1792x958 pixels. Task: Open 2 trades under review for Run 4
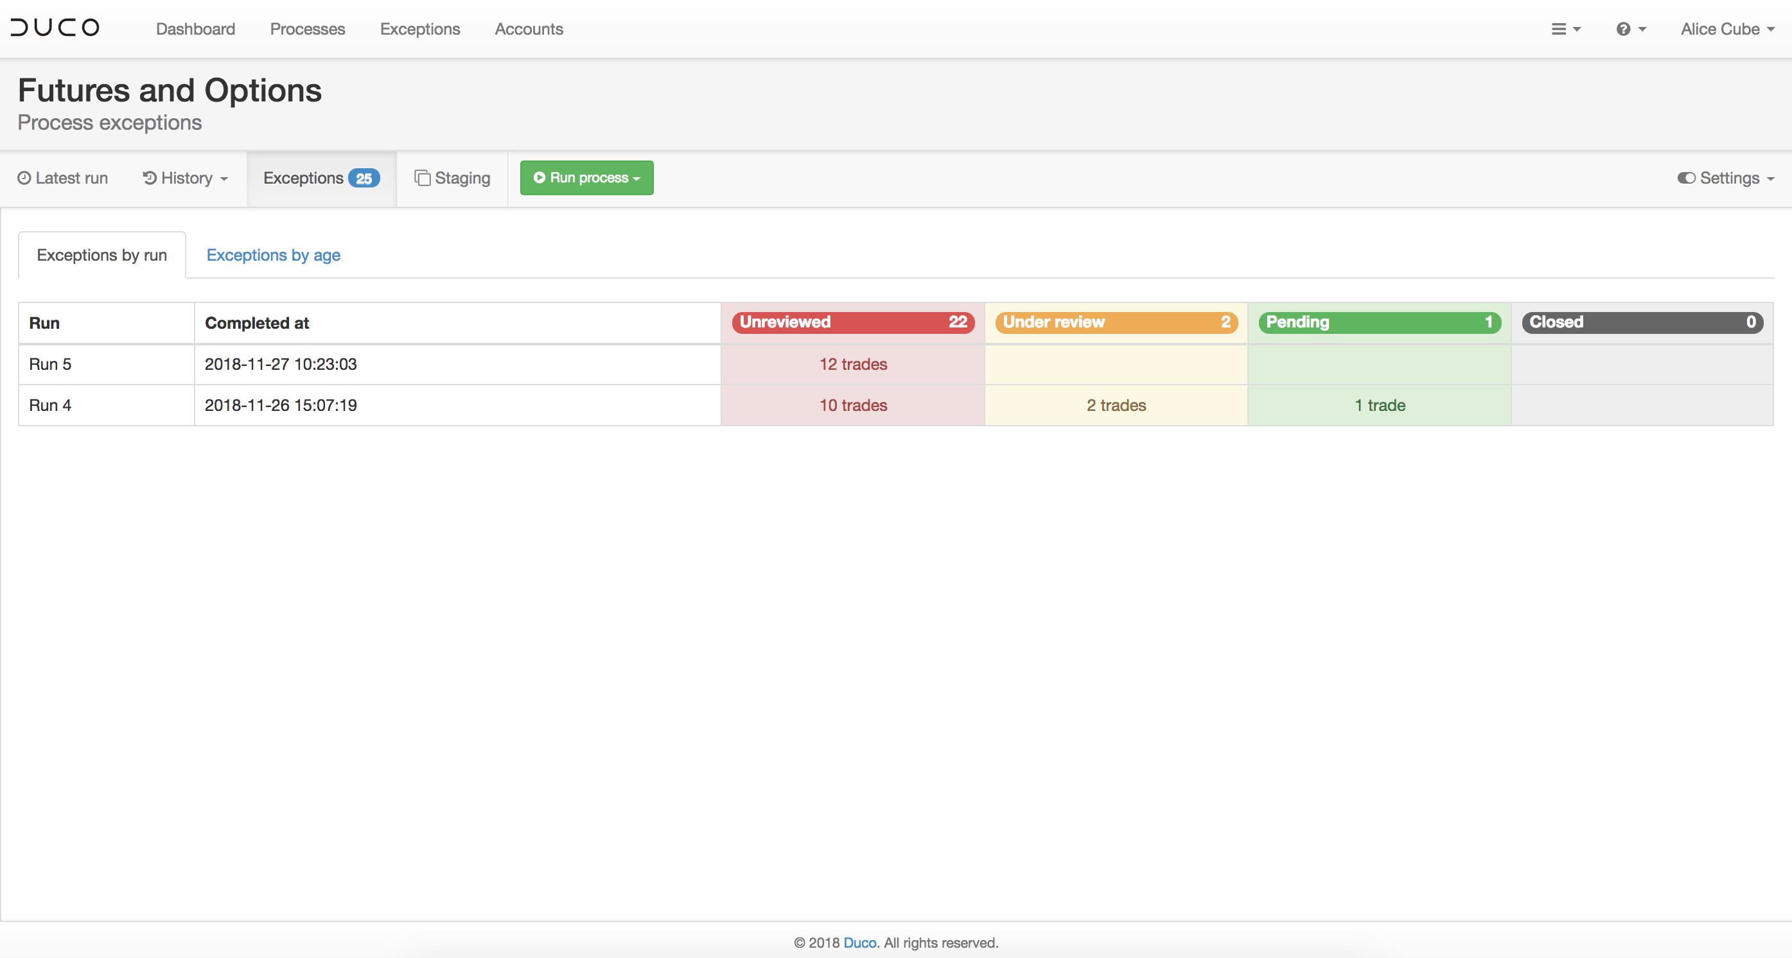(x=1116, y=405)
